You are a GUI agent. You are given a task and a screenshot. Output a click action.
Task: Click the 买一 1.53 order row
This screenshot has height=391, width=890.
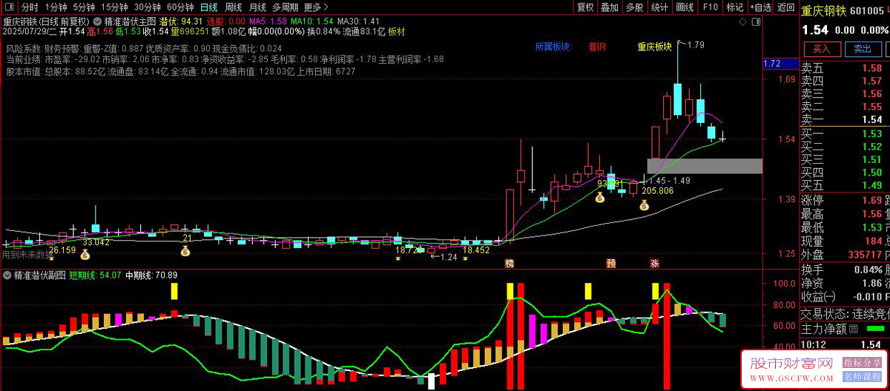pos(845,134)
